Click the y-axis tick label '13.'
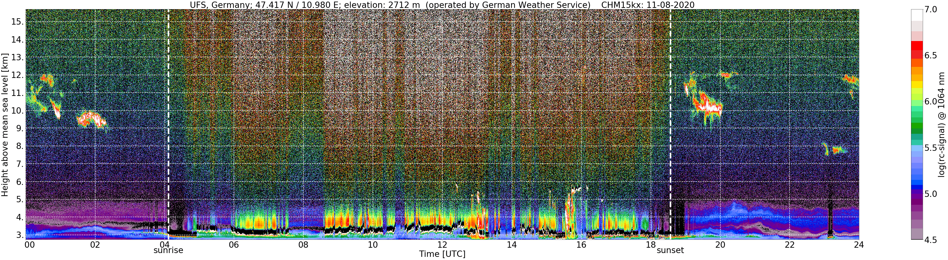 point(17,57)
